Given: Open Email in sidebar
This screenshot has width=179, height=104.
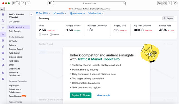Looking at the screenshot, I should (x=11, y=65).
